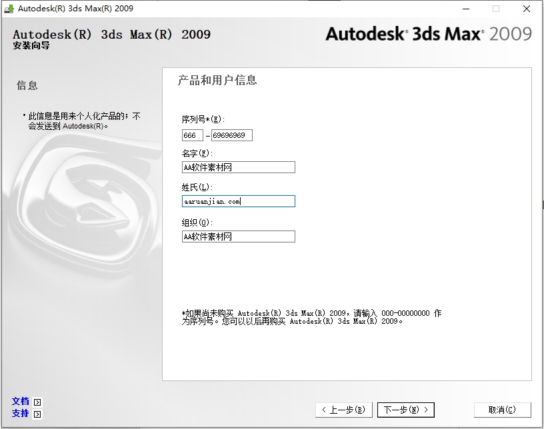Focus the 名字(F) first name field
544x429 pixels.
238,168
